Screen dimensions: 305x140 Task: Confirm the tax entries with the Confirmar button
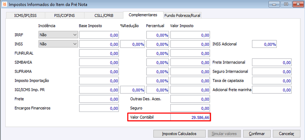click(x=257, y=134)
